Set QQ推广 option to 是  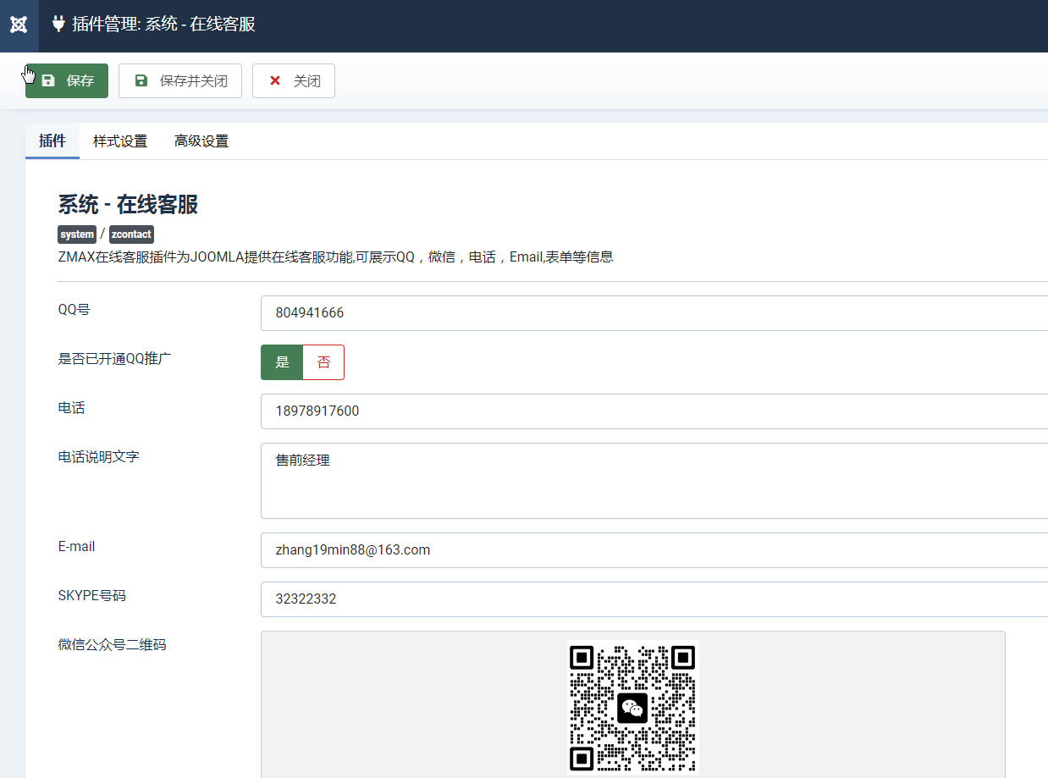click(x=282, y=362)
